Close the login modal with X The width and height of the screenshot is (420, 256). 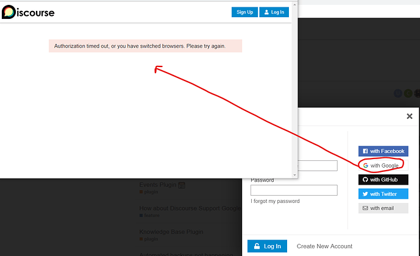409,116
